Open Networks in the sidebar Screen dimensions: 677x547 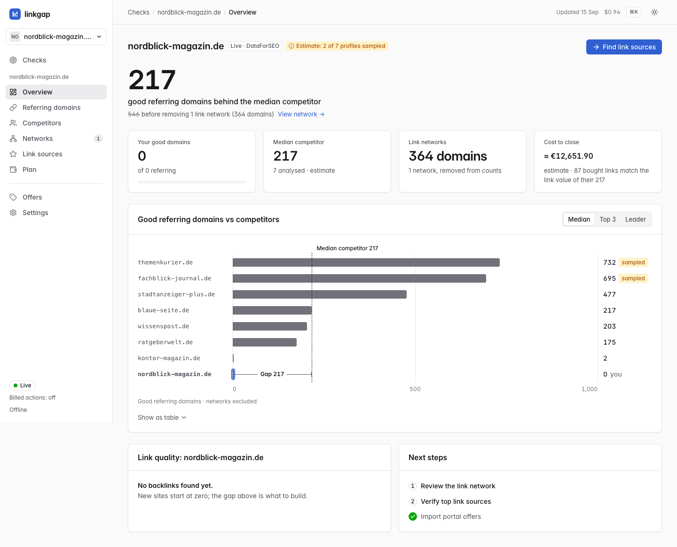click(x=56, y=139)
